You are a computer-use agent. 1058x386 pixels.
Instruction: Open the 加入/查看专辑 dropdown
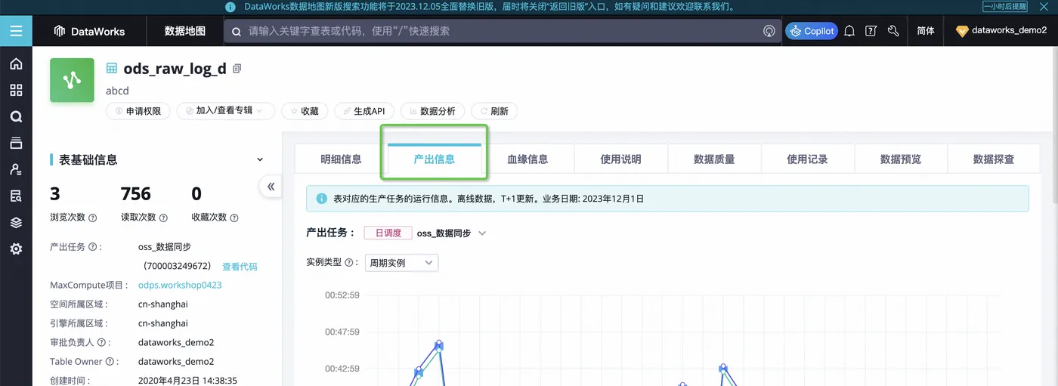(225, 111)
